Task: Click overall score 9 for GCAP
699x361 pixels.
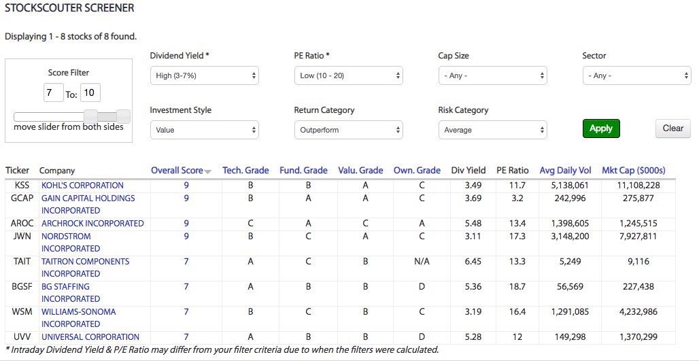Action: [186, 198]
